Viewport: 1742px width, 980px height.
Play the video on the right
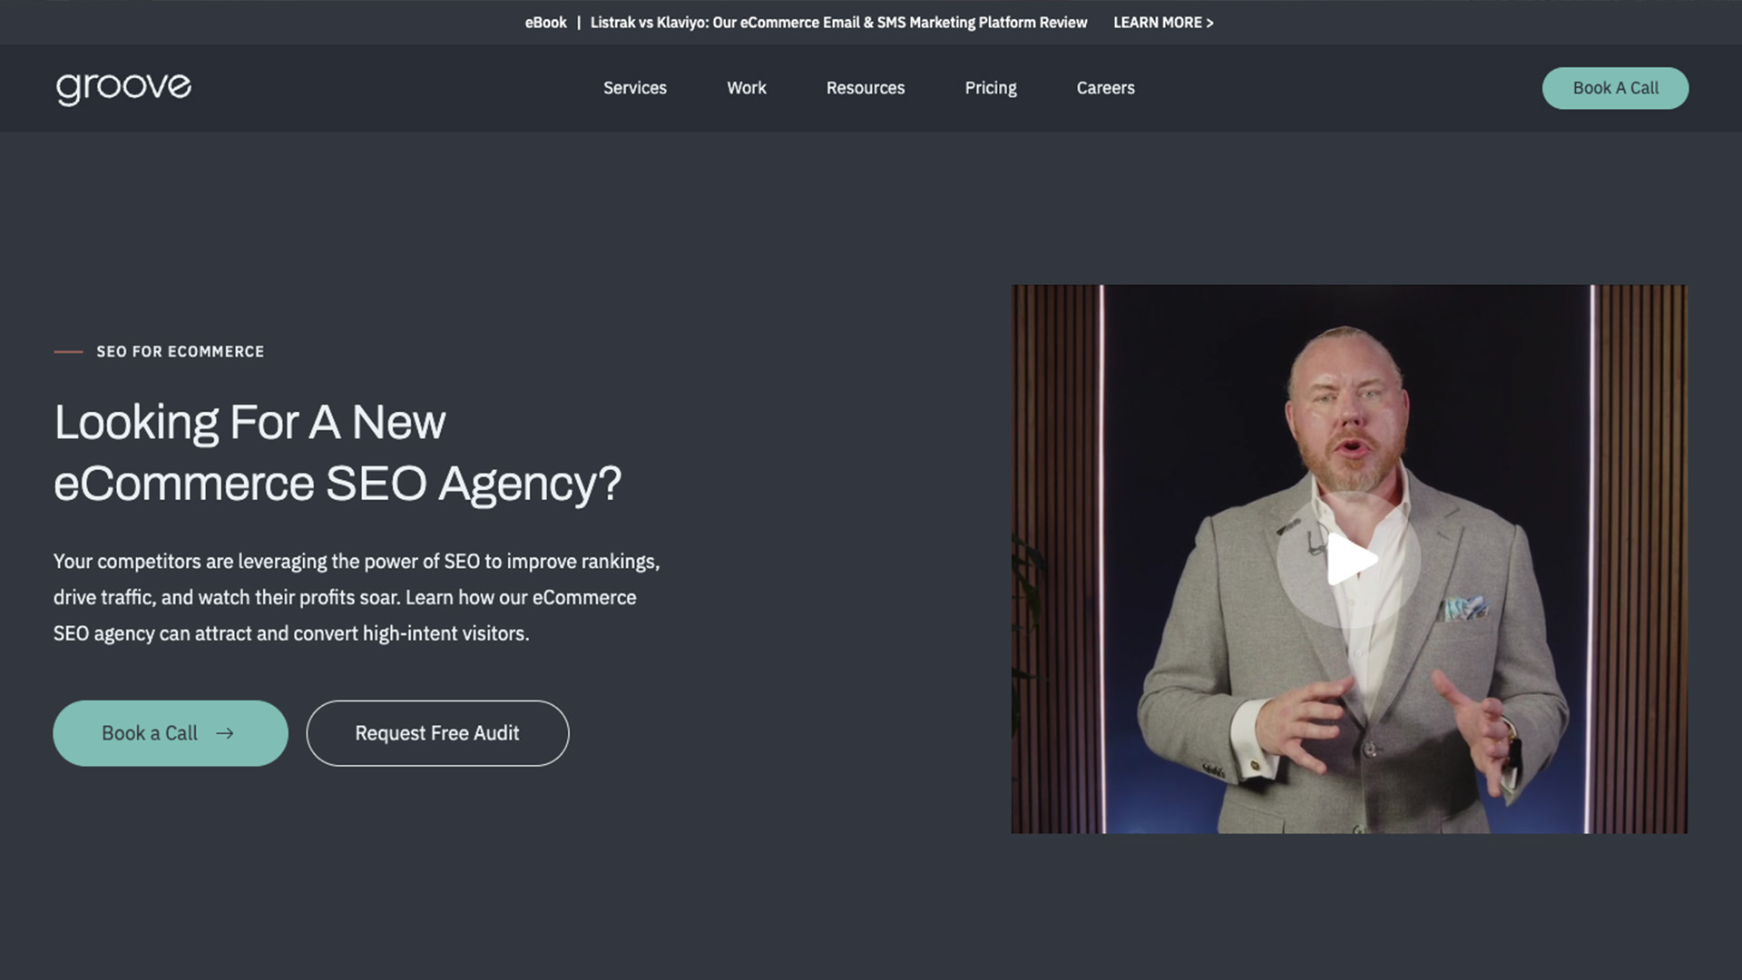point(1349,560)
